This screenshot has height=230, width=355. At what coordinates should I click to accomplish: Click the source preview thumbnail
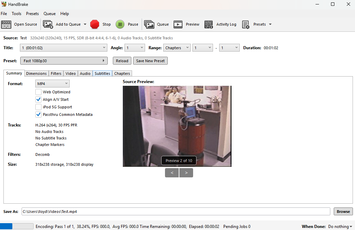(177, 126)
